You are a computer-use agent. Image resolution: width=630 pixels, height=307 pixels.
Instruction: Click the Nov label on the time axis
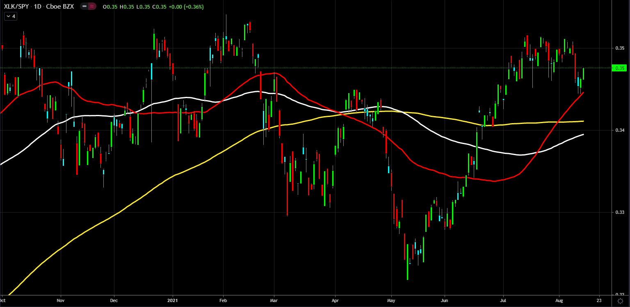[x=61, y=300]
